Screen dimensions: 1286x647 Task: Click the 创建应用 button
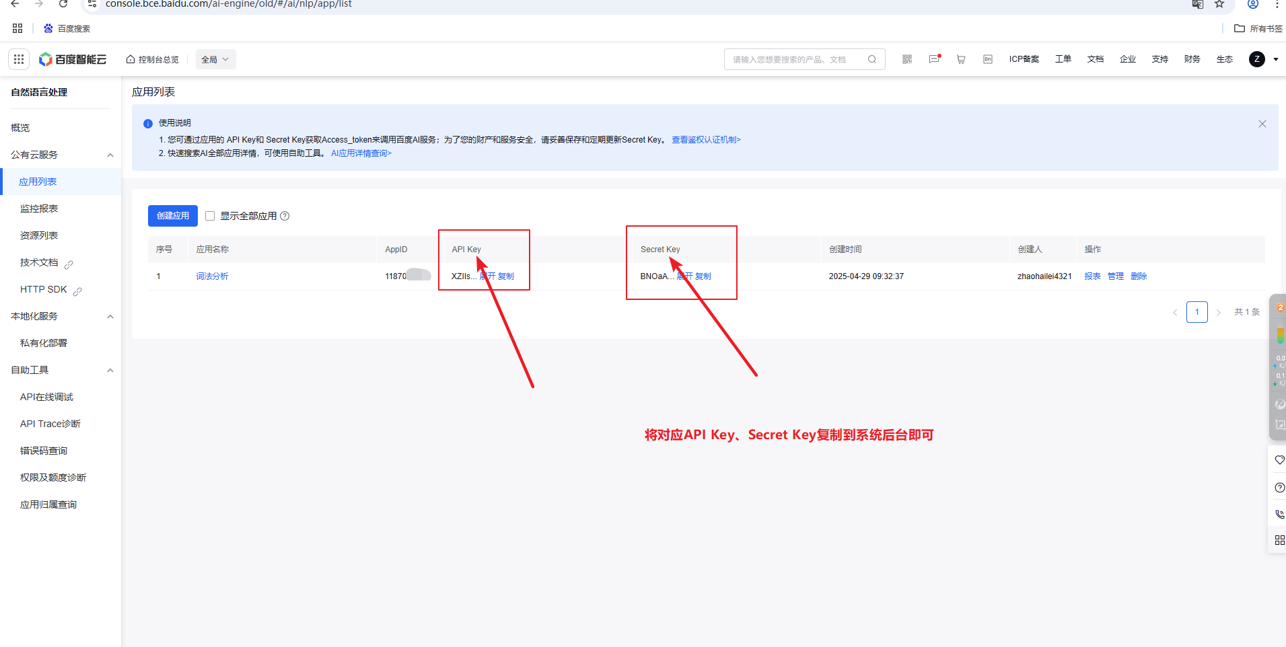click(173, 216)
